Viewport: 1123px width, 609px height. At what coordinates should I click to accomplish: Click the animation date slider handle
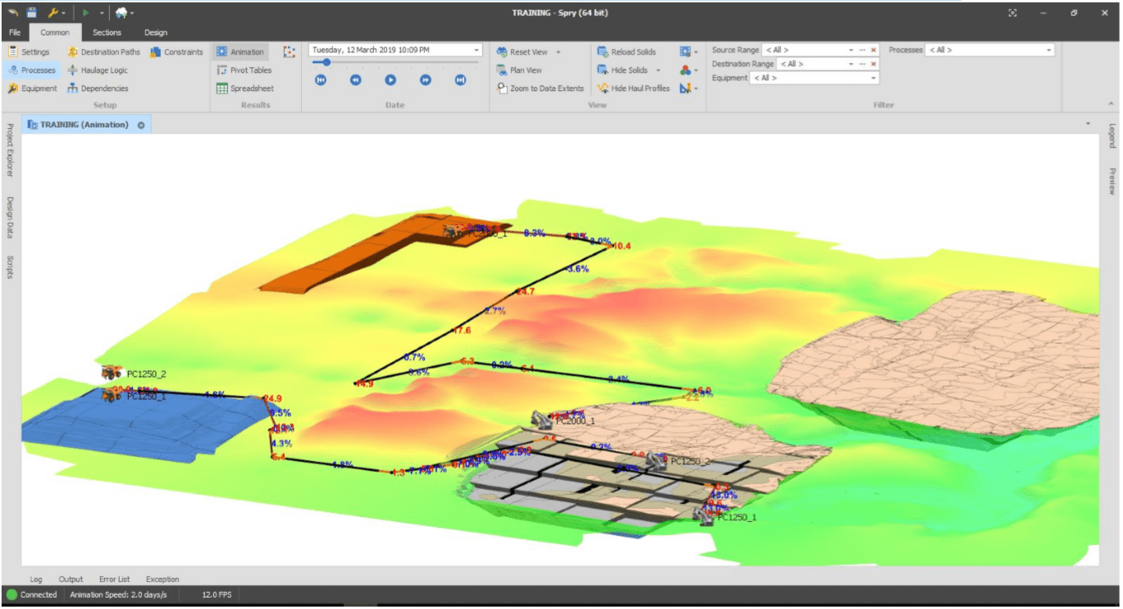(x=326, y=62)
